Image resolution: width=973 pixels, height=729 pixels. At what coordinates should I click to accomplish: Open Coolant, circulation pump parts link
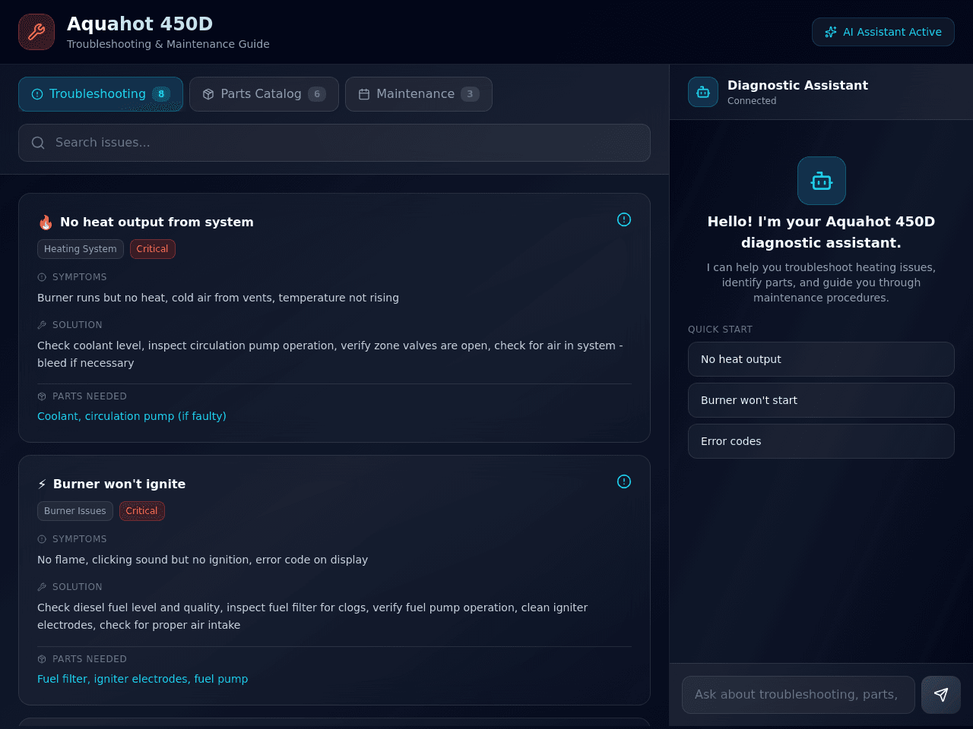click(132, 416)
